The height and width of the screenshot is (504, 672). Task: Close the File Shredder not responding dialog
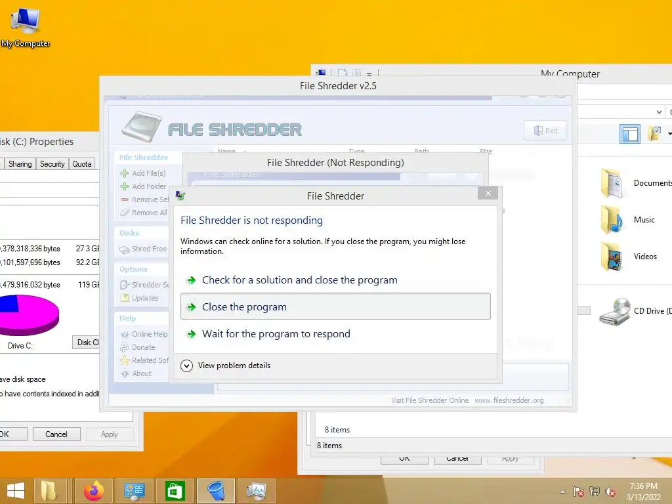[x=488, y=194]
